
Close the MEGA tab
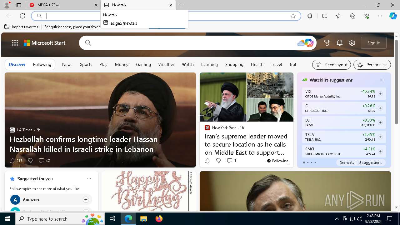coord(96,5)
